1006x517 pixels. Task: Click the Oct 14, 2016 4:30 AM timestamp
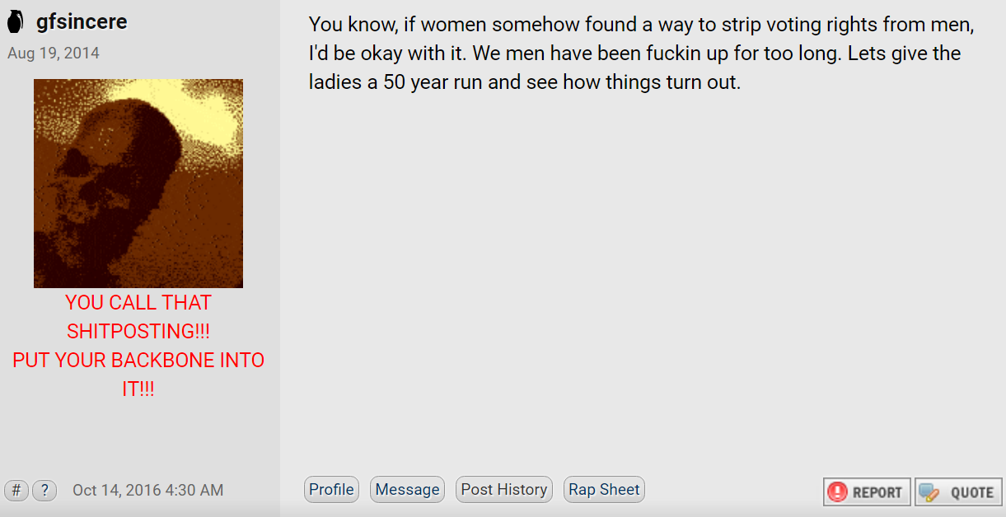pyautogui.click(x=147, y=490)
